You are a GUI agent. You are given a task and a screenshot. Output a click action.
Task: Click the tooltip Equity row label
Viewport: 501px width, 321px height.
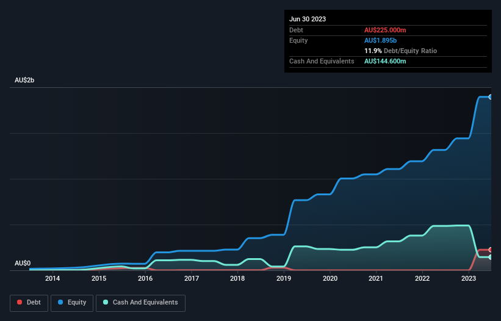pos(298,40)
